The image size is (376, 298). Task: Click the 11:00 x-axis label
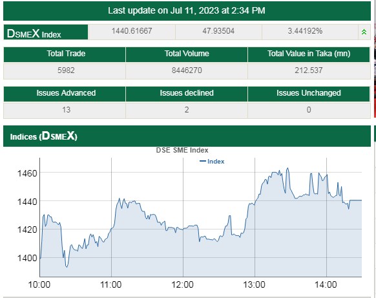110,285
